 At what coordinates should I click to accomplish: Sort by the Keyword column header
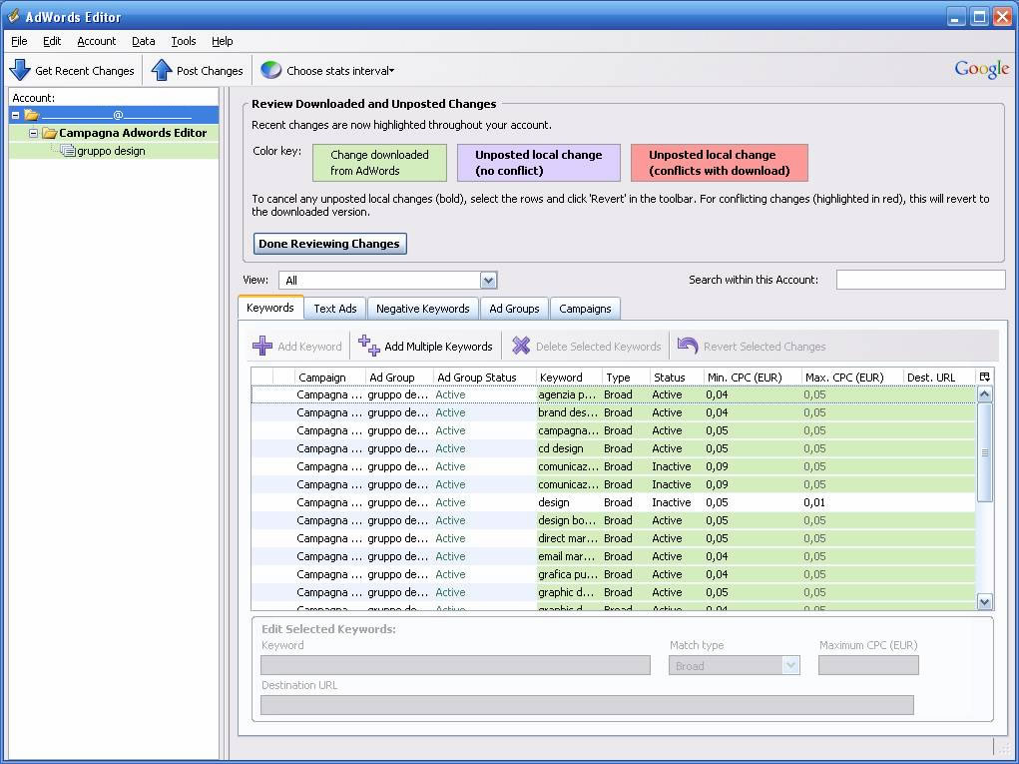(x=570, y=378)
